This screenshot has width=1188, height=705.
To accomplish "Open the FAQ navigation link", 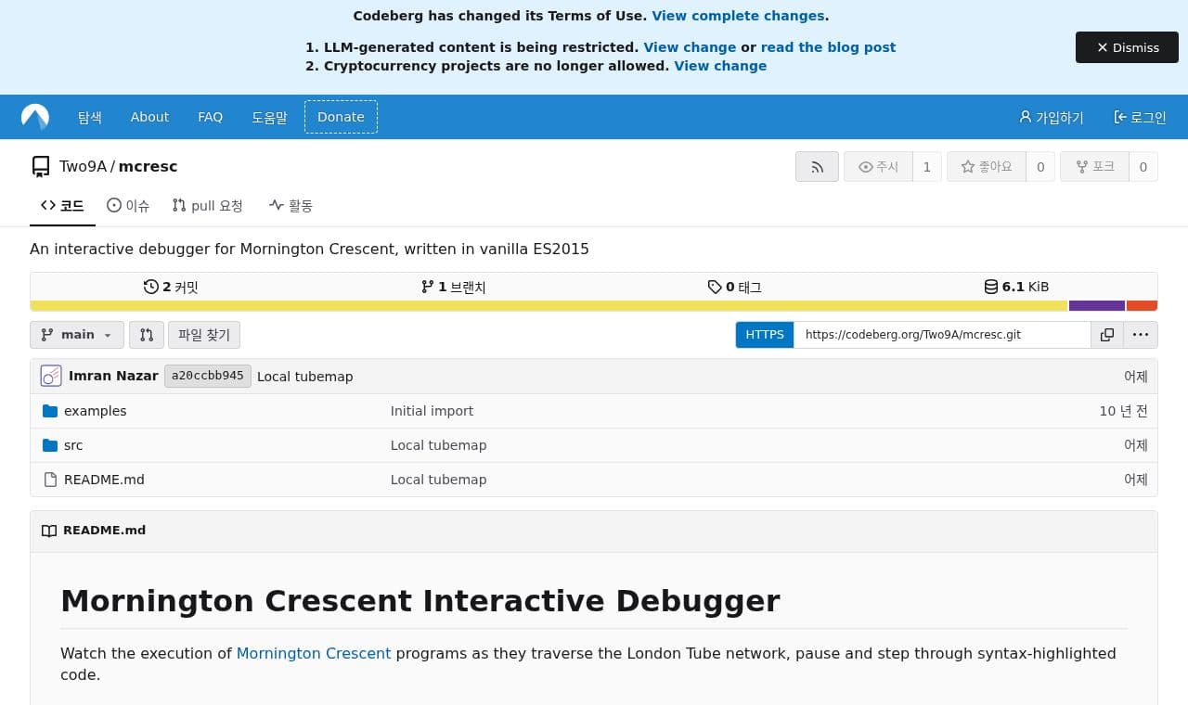I will click(210, 117).
